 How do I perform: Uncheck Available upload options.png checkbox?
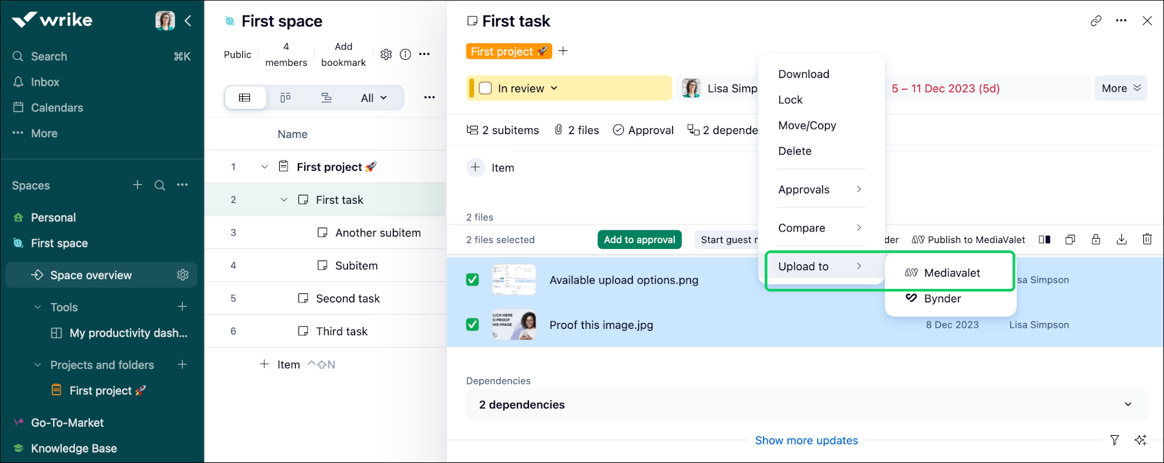[x=473, y=279]
